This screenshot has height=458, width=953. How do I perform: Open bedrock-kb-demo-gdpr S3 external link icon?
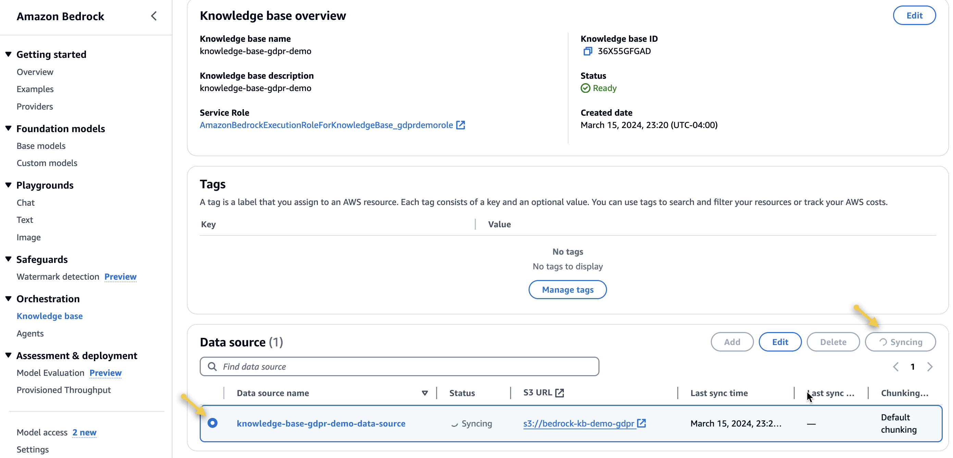click(642, 423)
